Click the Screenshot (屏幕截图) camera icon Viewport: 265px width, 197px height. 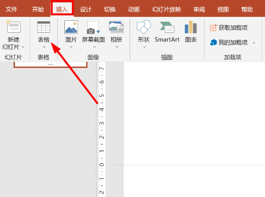point(94,27)
